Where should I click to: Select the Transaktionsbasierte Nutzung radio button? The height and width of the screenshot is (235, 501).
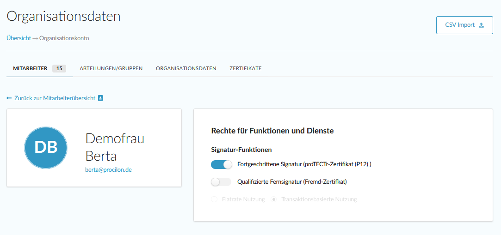[x=274, y=199]
